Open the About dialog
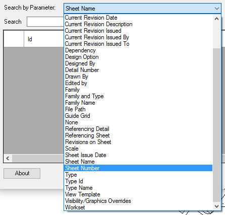This screenshot has width=225, height=215. click(22, 173)
